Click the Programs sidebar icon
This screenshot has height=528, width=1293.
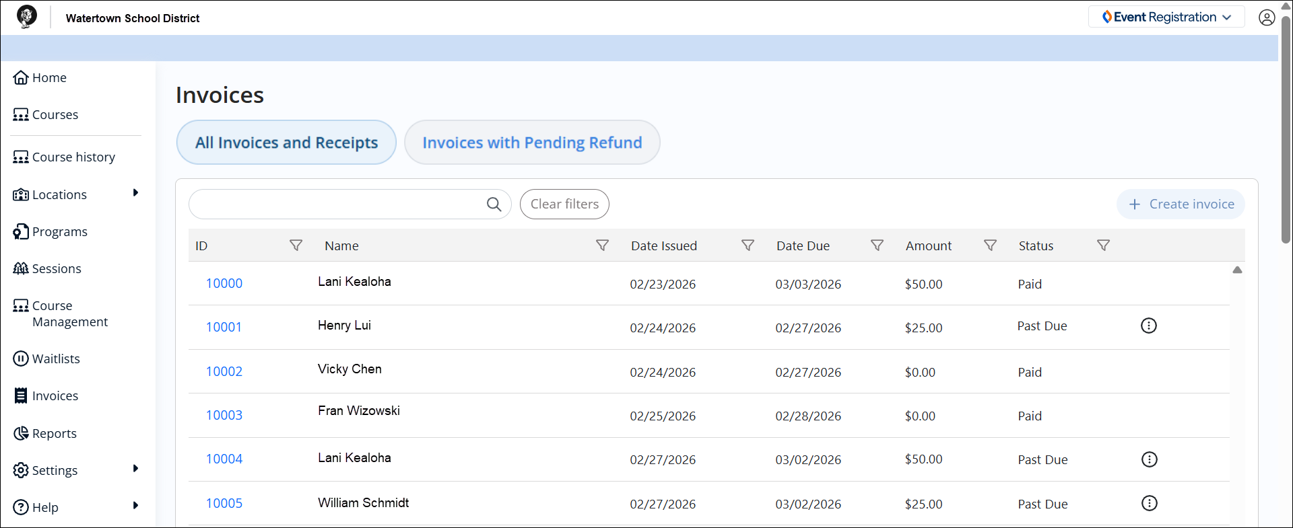tap(21, 232)
